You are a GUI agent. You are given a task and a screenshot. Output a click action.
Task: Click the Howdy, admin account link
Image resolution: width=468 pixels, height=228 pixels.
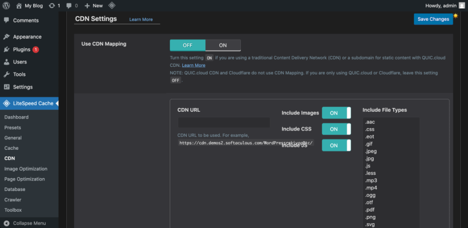coord(441,6)
